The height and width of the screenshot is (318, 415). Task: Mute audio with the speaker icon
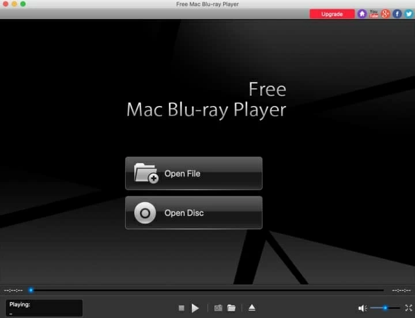363,308
